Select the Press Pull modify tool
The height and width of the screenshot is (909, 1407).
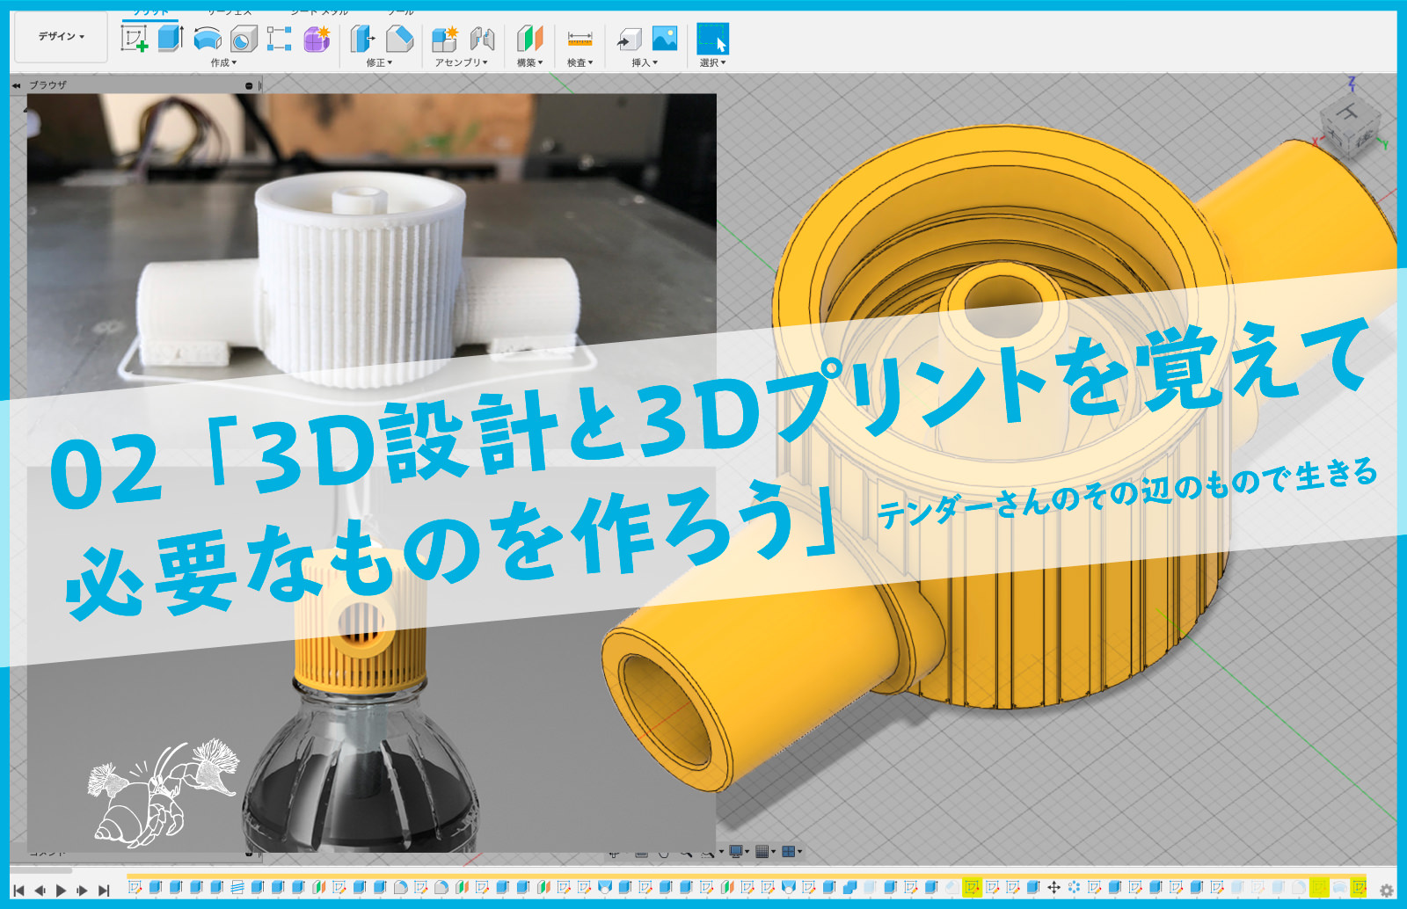point(361,39)
